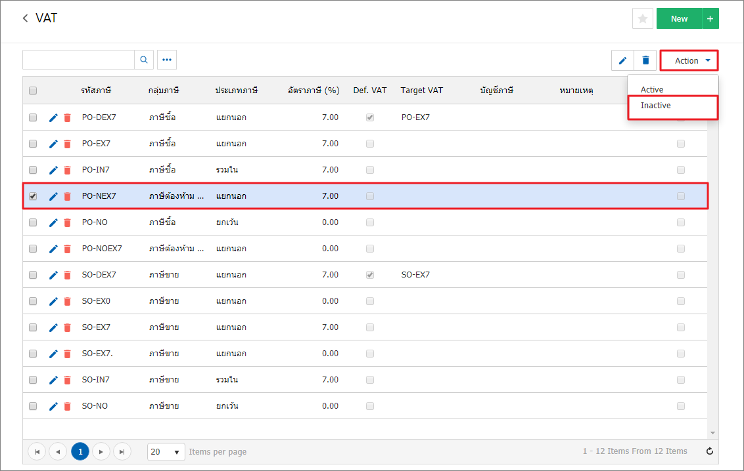Click the หมายเหตุ column header
744x471 pixels.
[576, 91]
